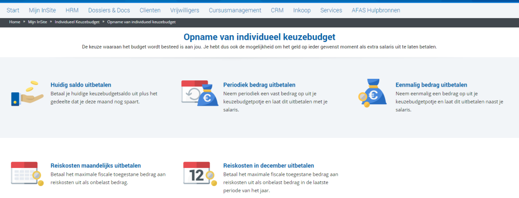Viewport: 519px width, 198px height.
Task: Click the description starting 'Neem periodiek een vast bedrag'
Action: point(276,102)
